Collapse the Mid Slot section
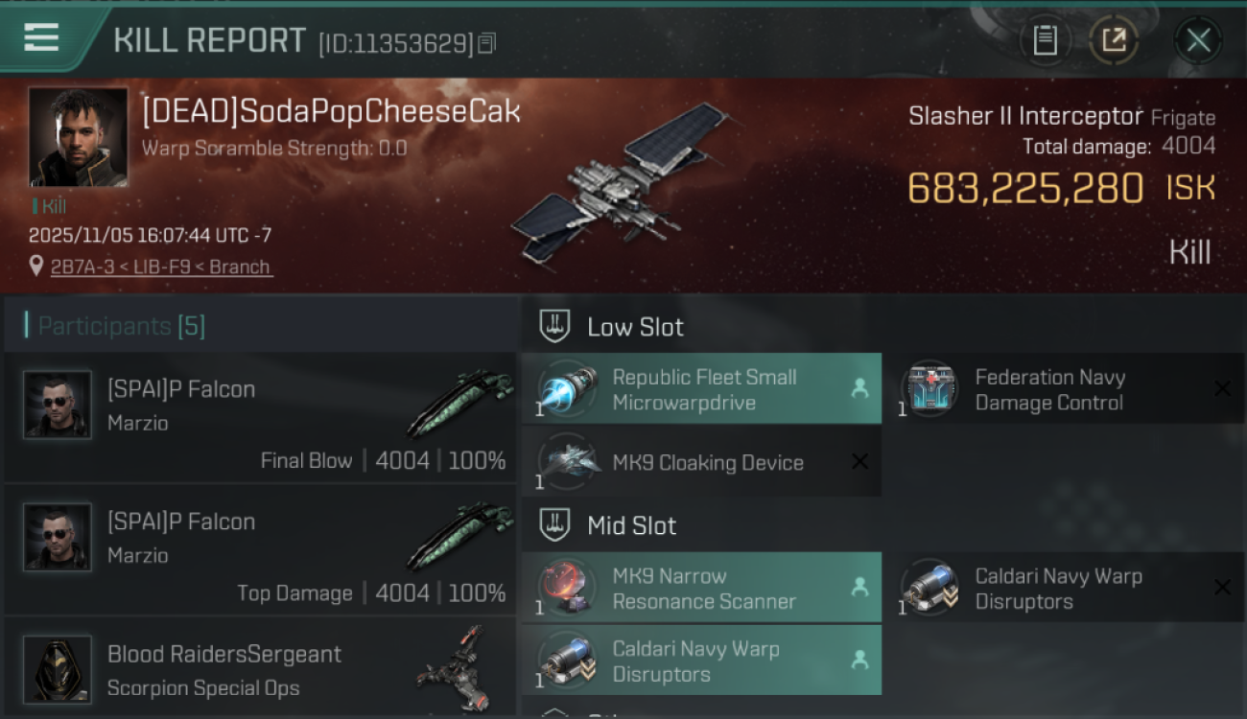This screenshot has height=719, width=1247. coord(882,525)
